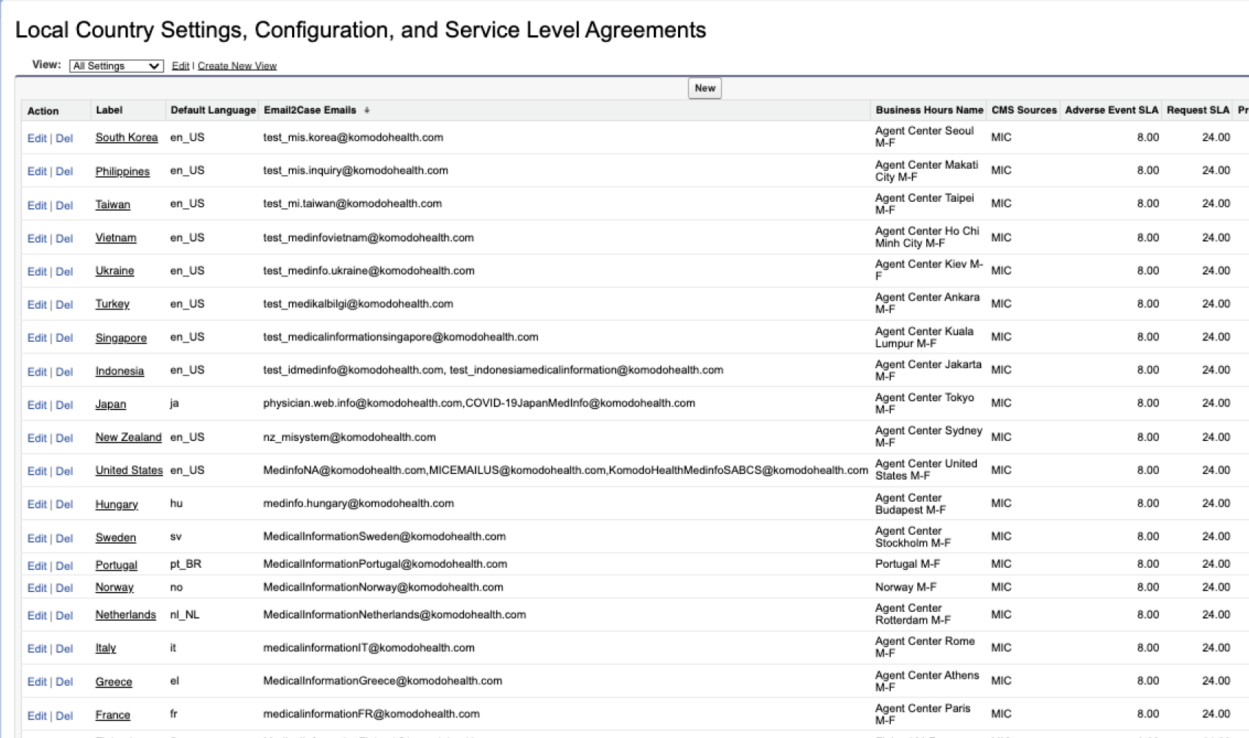Delete the Taiwan row

[65, 205]
